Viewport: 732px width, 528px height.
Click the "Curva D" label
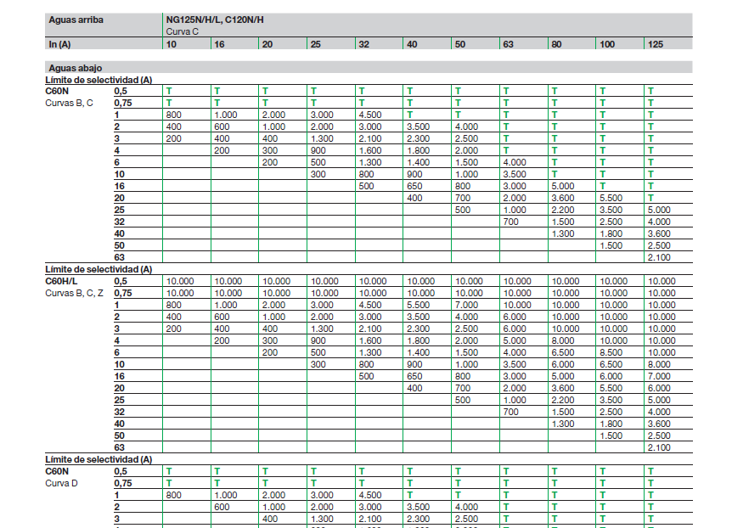(62, 482)
